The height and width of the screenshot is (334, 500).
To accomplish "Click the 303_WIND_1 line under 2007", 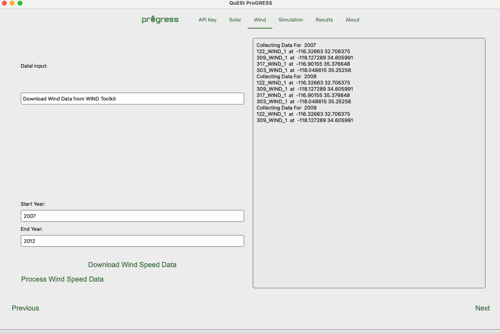I will click(304, 70).
